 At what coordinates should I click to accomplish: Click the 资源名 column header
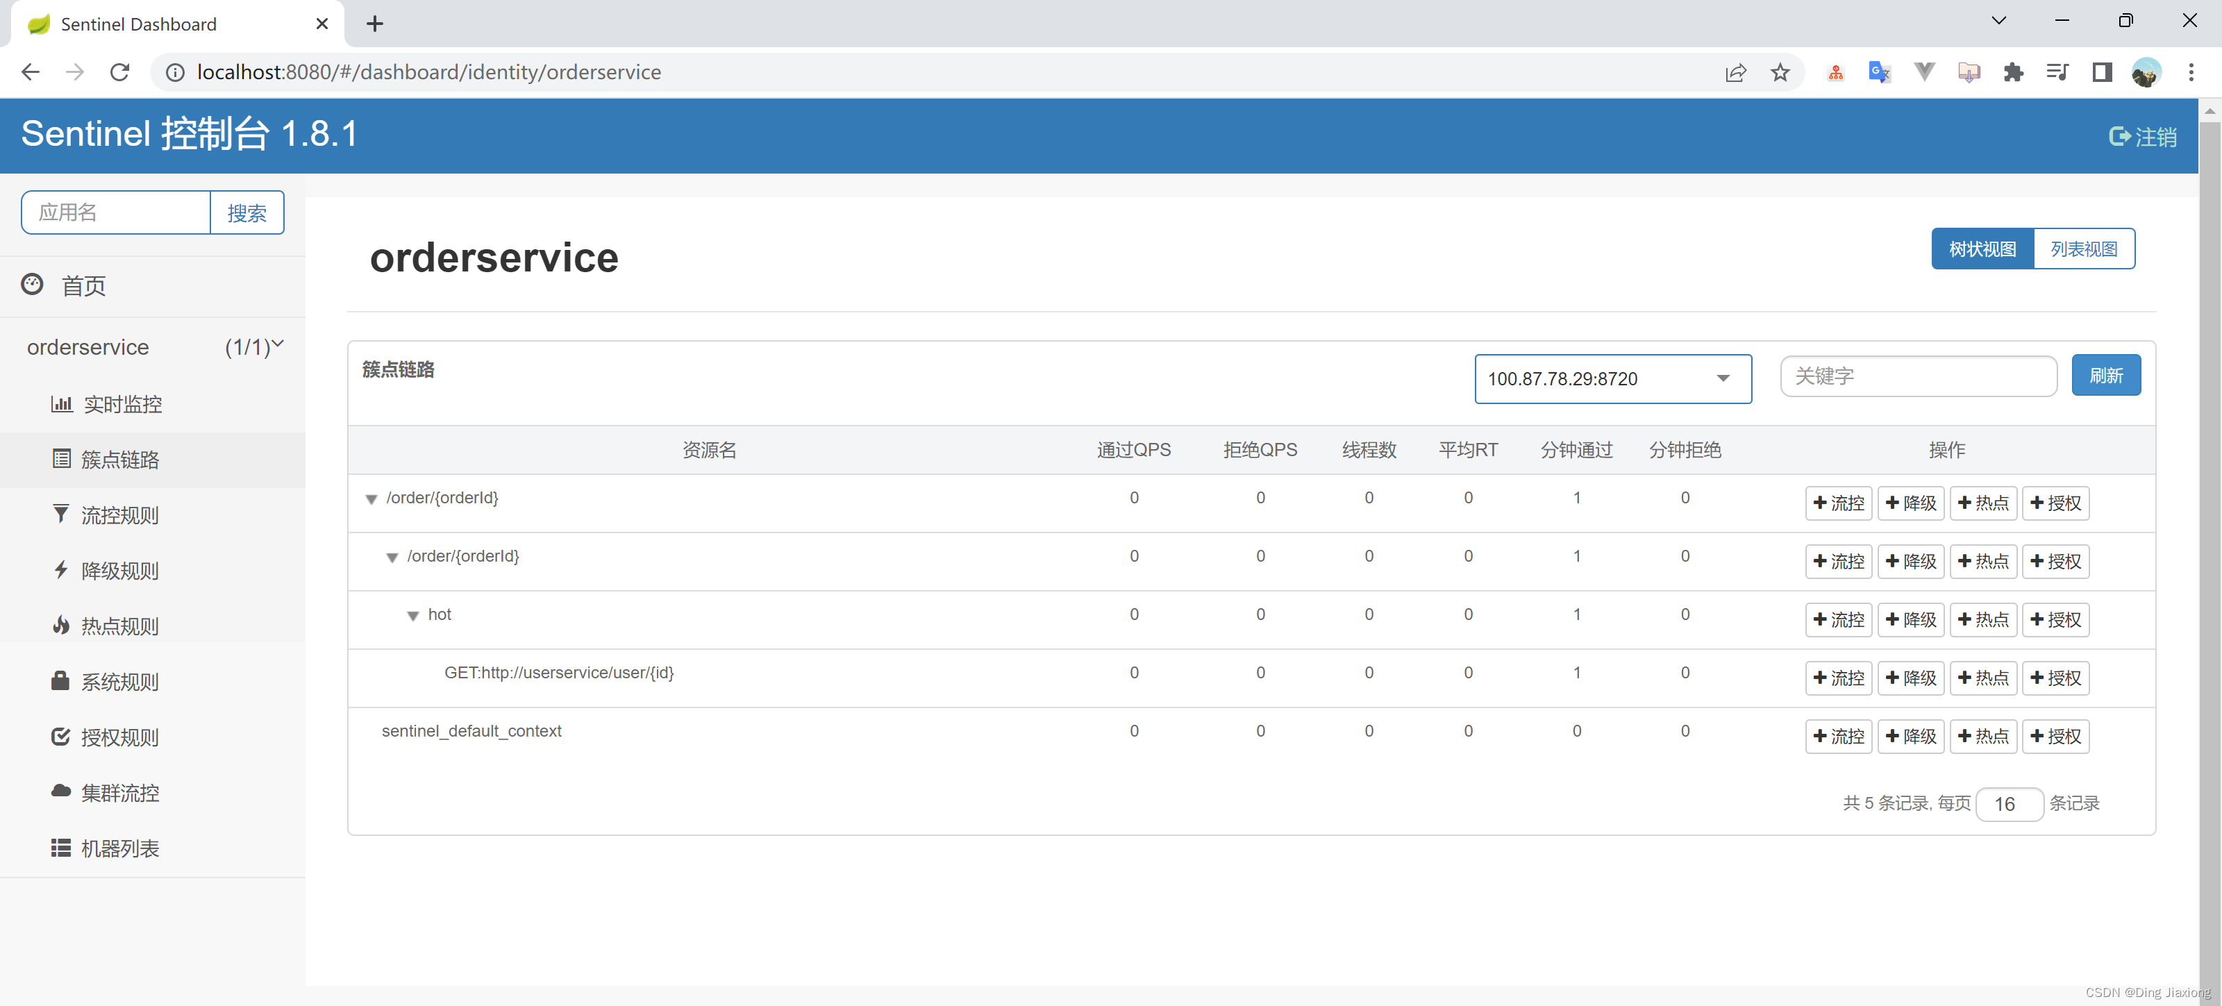pos(709,449)
